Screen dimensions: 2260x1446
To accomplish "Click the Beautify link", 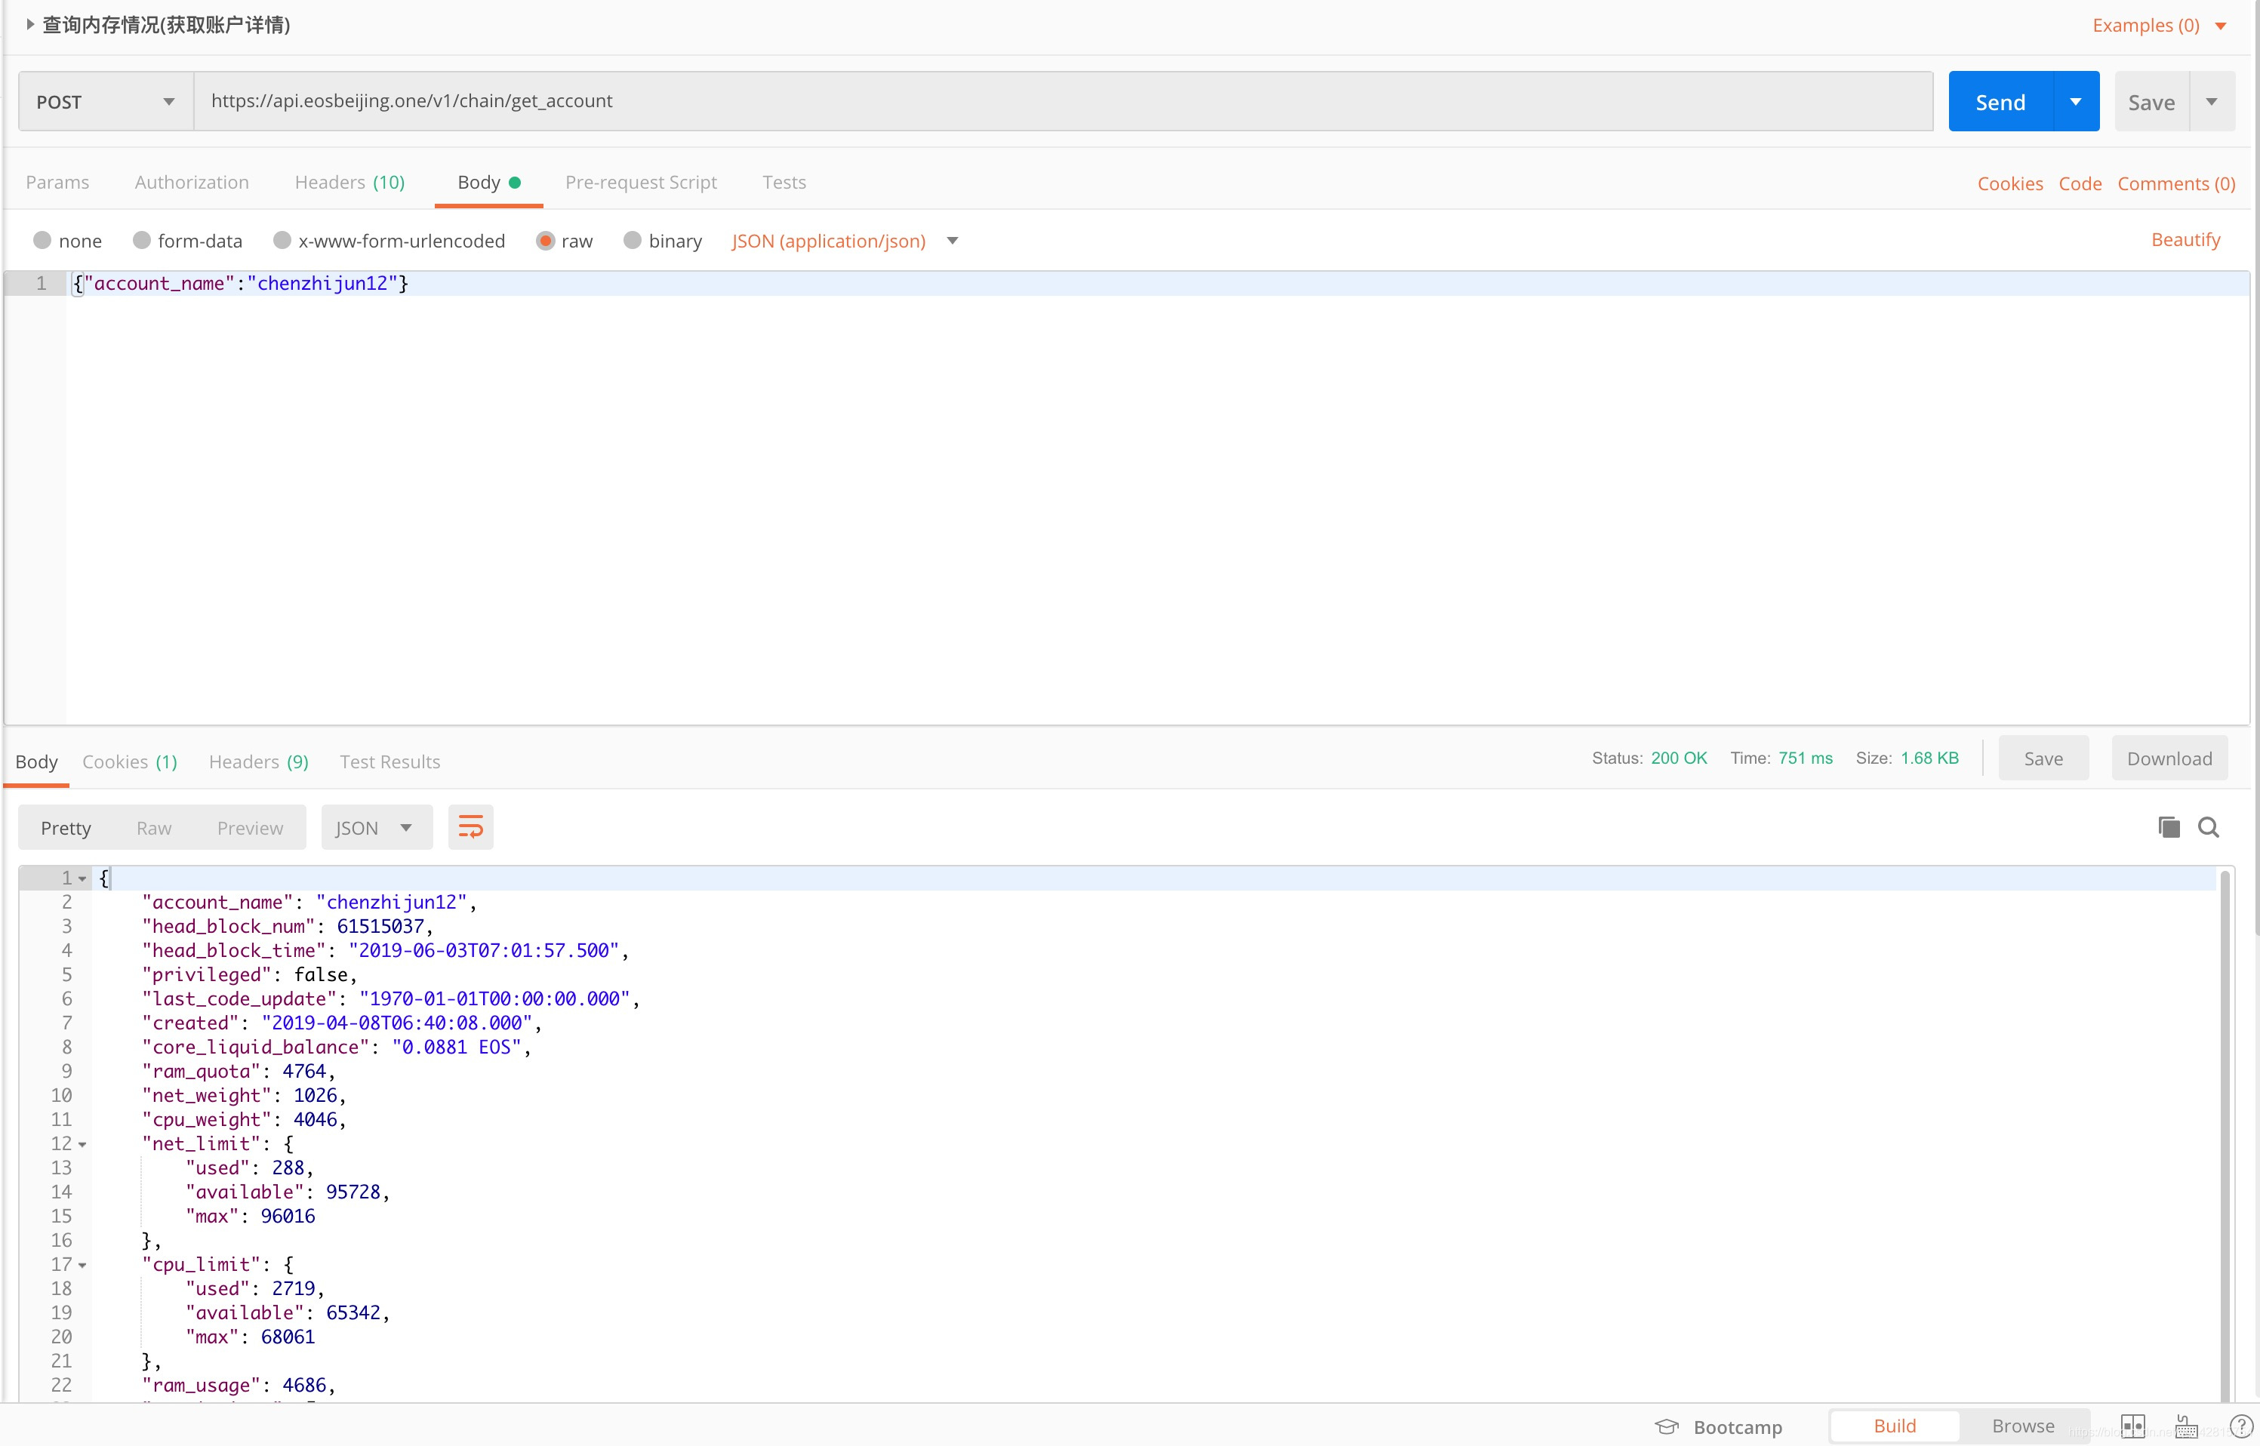I will (x=2185, y=239).
